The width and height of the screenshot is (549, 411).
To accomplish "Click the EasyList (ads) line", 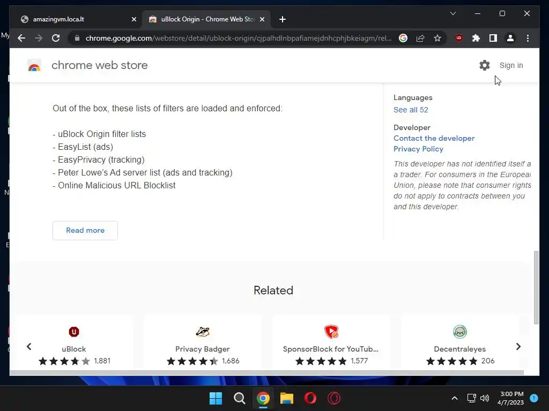I will 83,147.
